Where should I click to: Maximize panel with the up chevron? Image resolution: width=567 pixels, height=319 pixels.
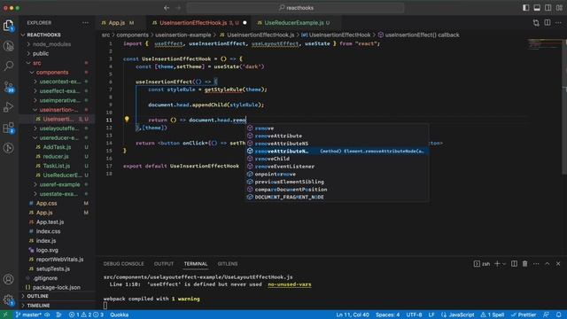click(548, 264)
